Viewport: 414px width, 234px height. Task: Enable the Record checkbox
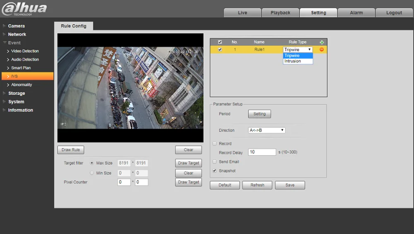click(x=214, y=143)
